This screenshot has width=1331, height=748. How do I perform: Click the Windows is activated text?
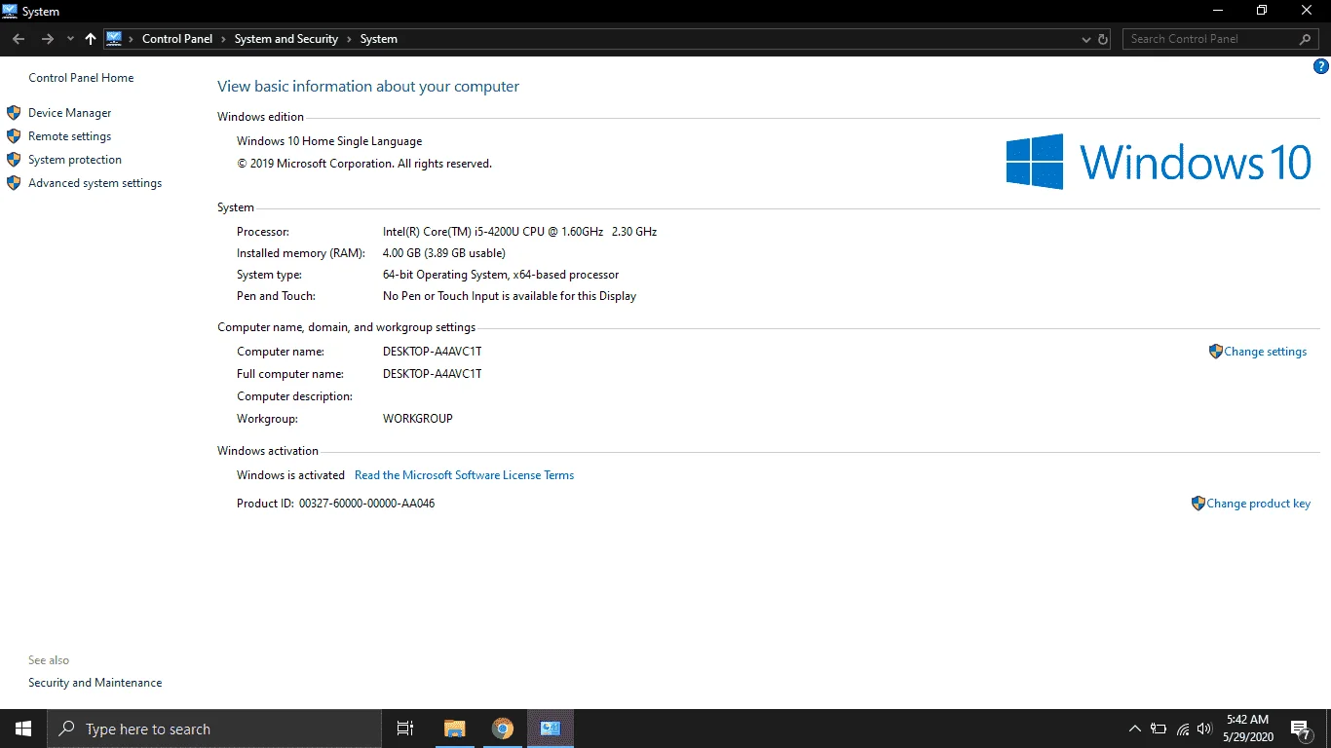[x=290, y=475]
